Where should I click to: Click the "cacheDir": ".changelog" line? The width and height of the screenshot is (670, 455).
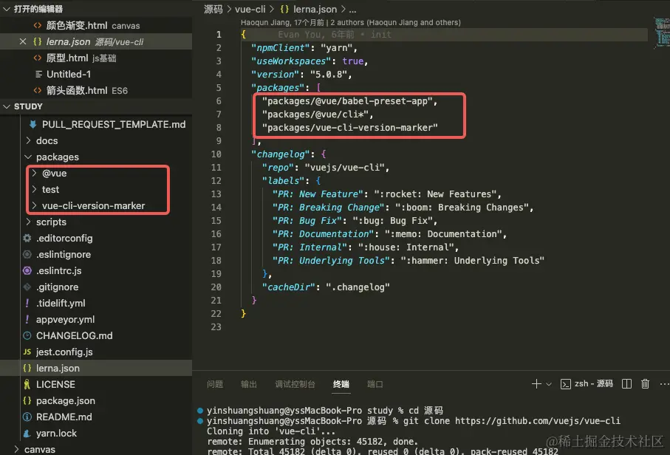pyautogui.click(x=326, y=287)
